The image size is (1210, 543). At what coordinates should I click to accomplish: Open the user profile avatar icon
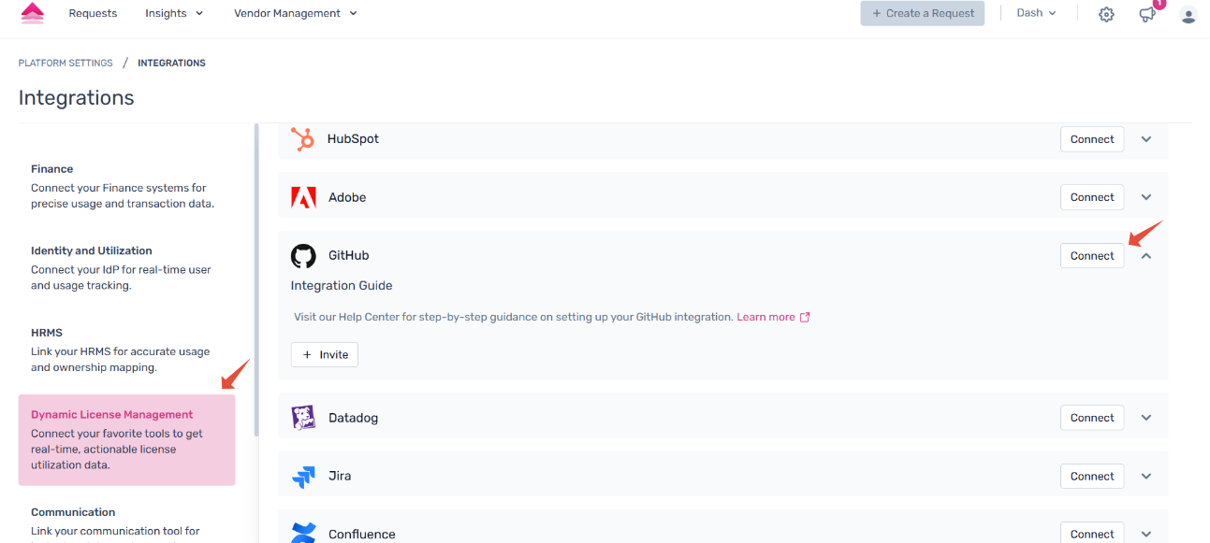click(1188, 14)
